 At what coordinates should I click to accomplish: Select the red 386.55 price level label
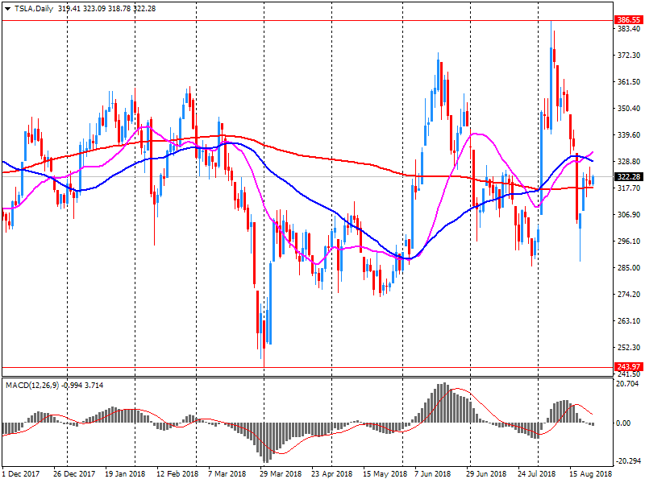point(622,19)
